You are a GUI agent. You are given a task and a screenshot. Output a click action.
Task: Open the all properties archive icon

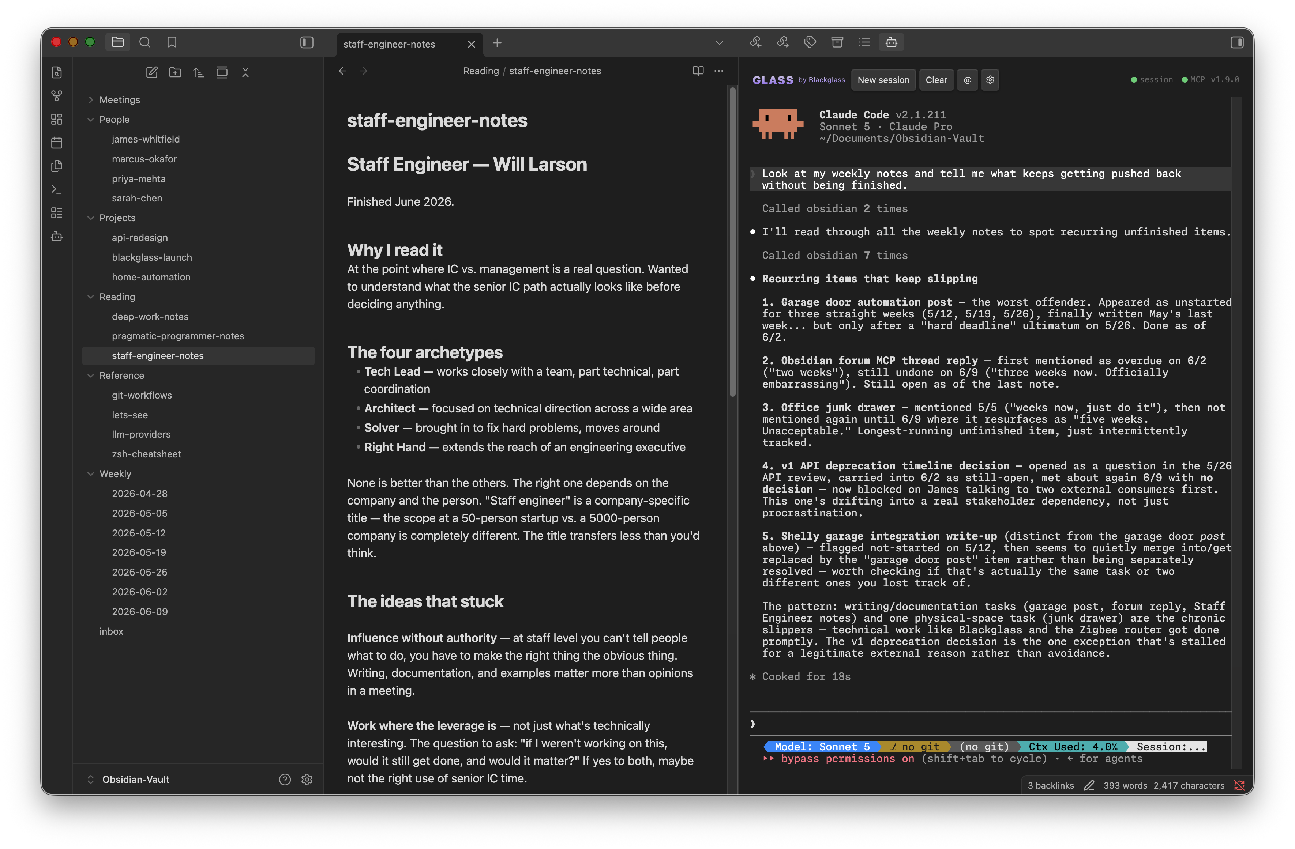837,42
